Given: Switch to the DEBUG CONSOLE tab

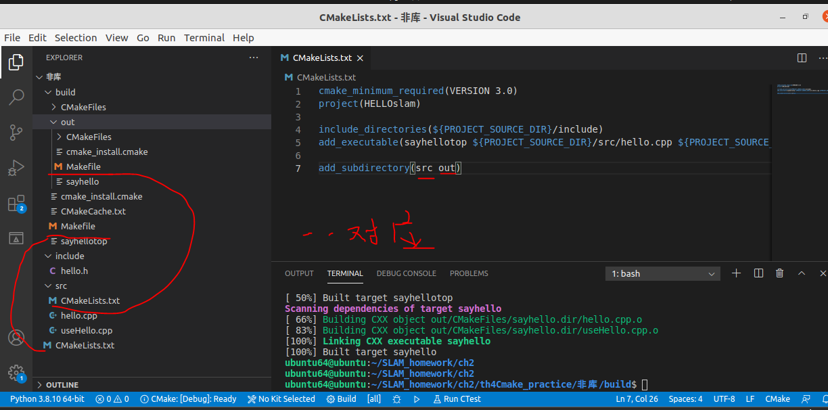Looking at the screenshot, I should (x=406, y=273).
